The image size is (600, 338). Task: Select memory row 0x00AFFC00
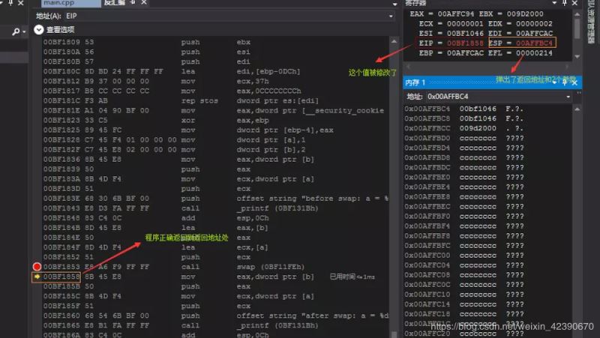pyautogui.click(x=464, y=256)
